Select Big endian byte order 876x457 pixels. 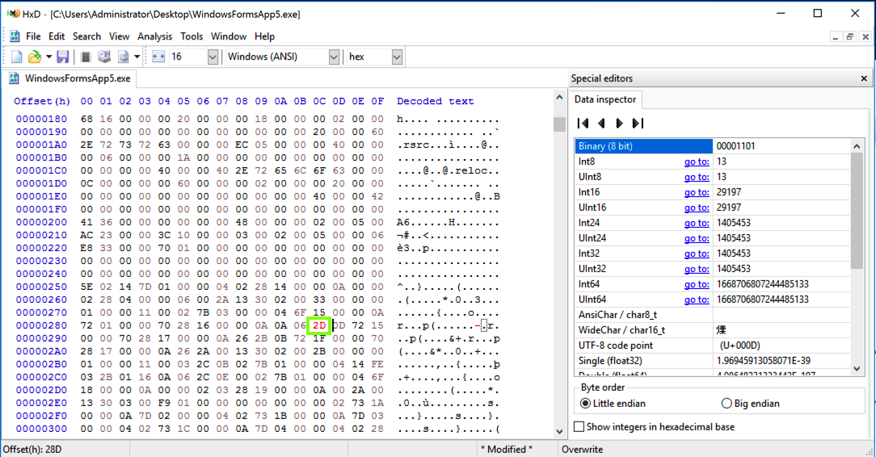coord(750,404)
